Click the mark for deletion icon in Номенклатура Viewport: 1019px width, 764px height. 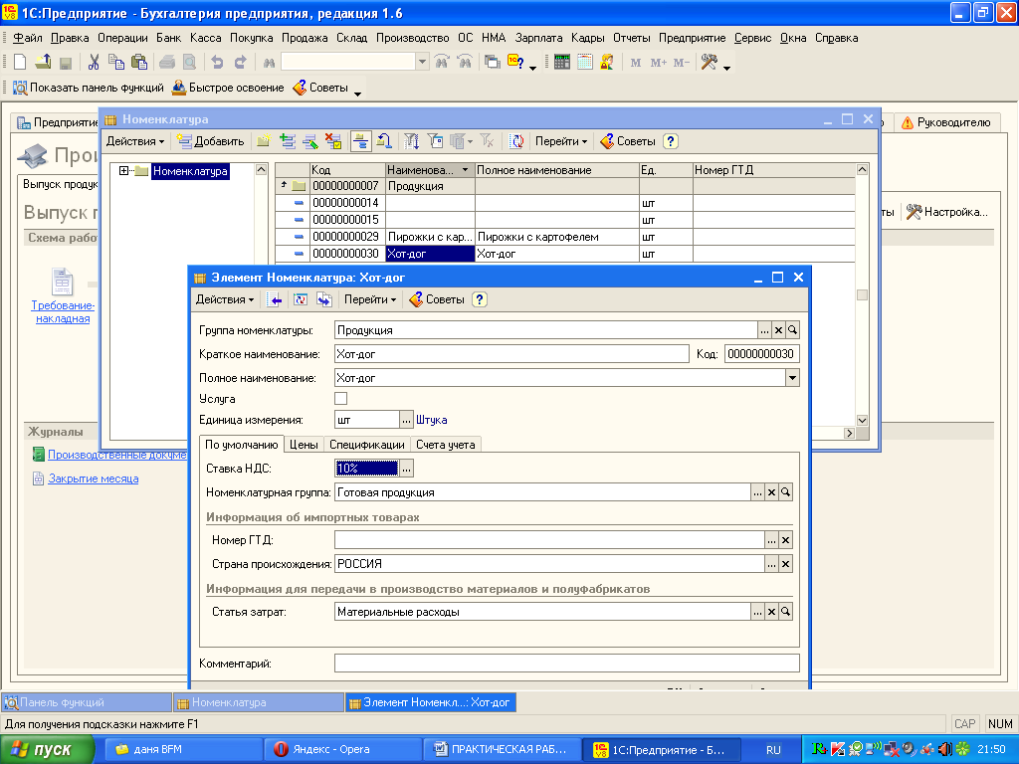333,141
